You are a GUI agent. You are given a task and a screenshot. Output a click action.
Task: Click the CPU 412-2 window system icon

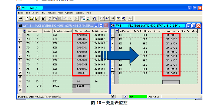[x=113, y=25]
